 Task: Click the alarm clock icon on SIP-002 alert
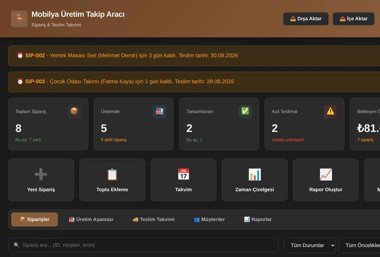(20, 55)
